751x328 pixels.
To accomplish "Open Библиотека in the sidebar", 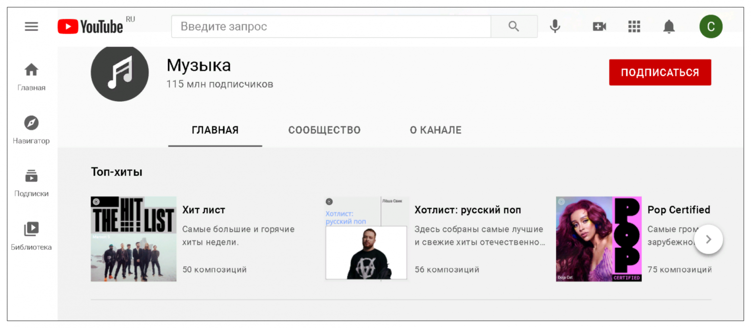I will (x=31, y=236).
